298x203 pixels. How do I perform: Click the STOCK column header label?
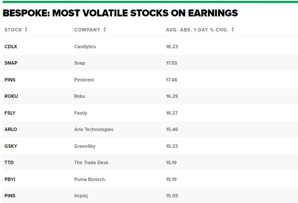pos(13,30)
